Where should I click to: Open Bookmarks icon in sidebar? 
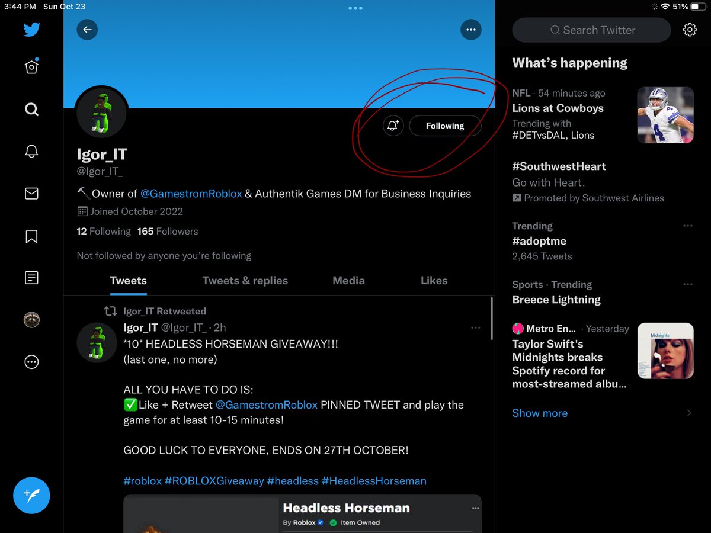tap(31, 237)
